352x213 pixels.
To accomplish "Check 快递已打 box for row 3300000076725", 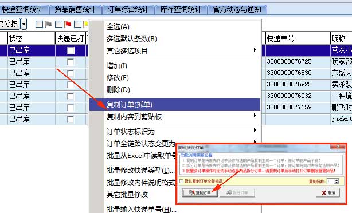I will [71, 62].
